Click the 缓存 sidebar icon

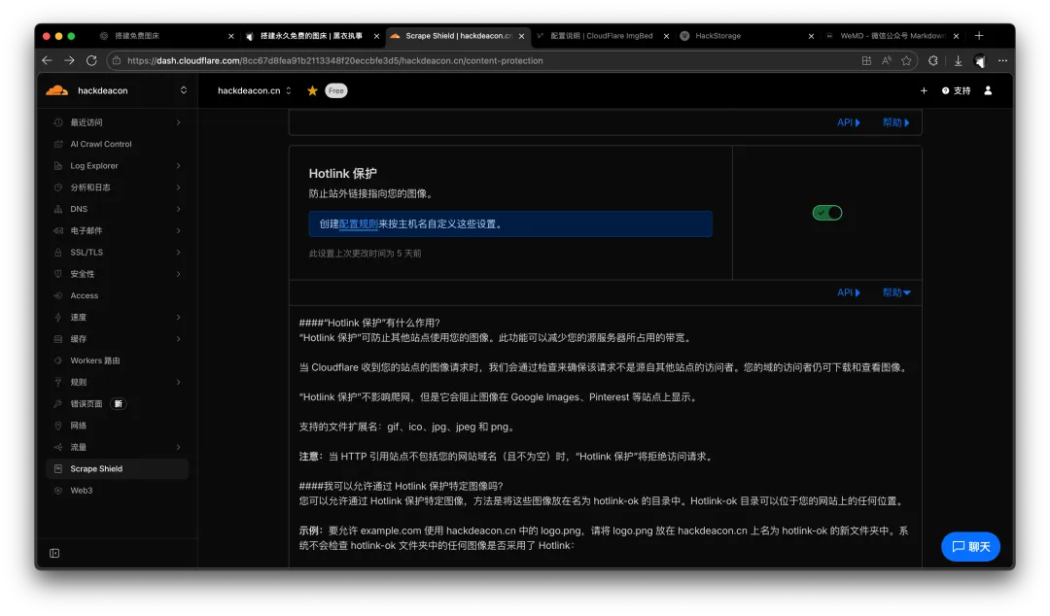coord(58,339)
